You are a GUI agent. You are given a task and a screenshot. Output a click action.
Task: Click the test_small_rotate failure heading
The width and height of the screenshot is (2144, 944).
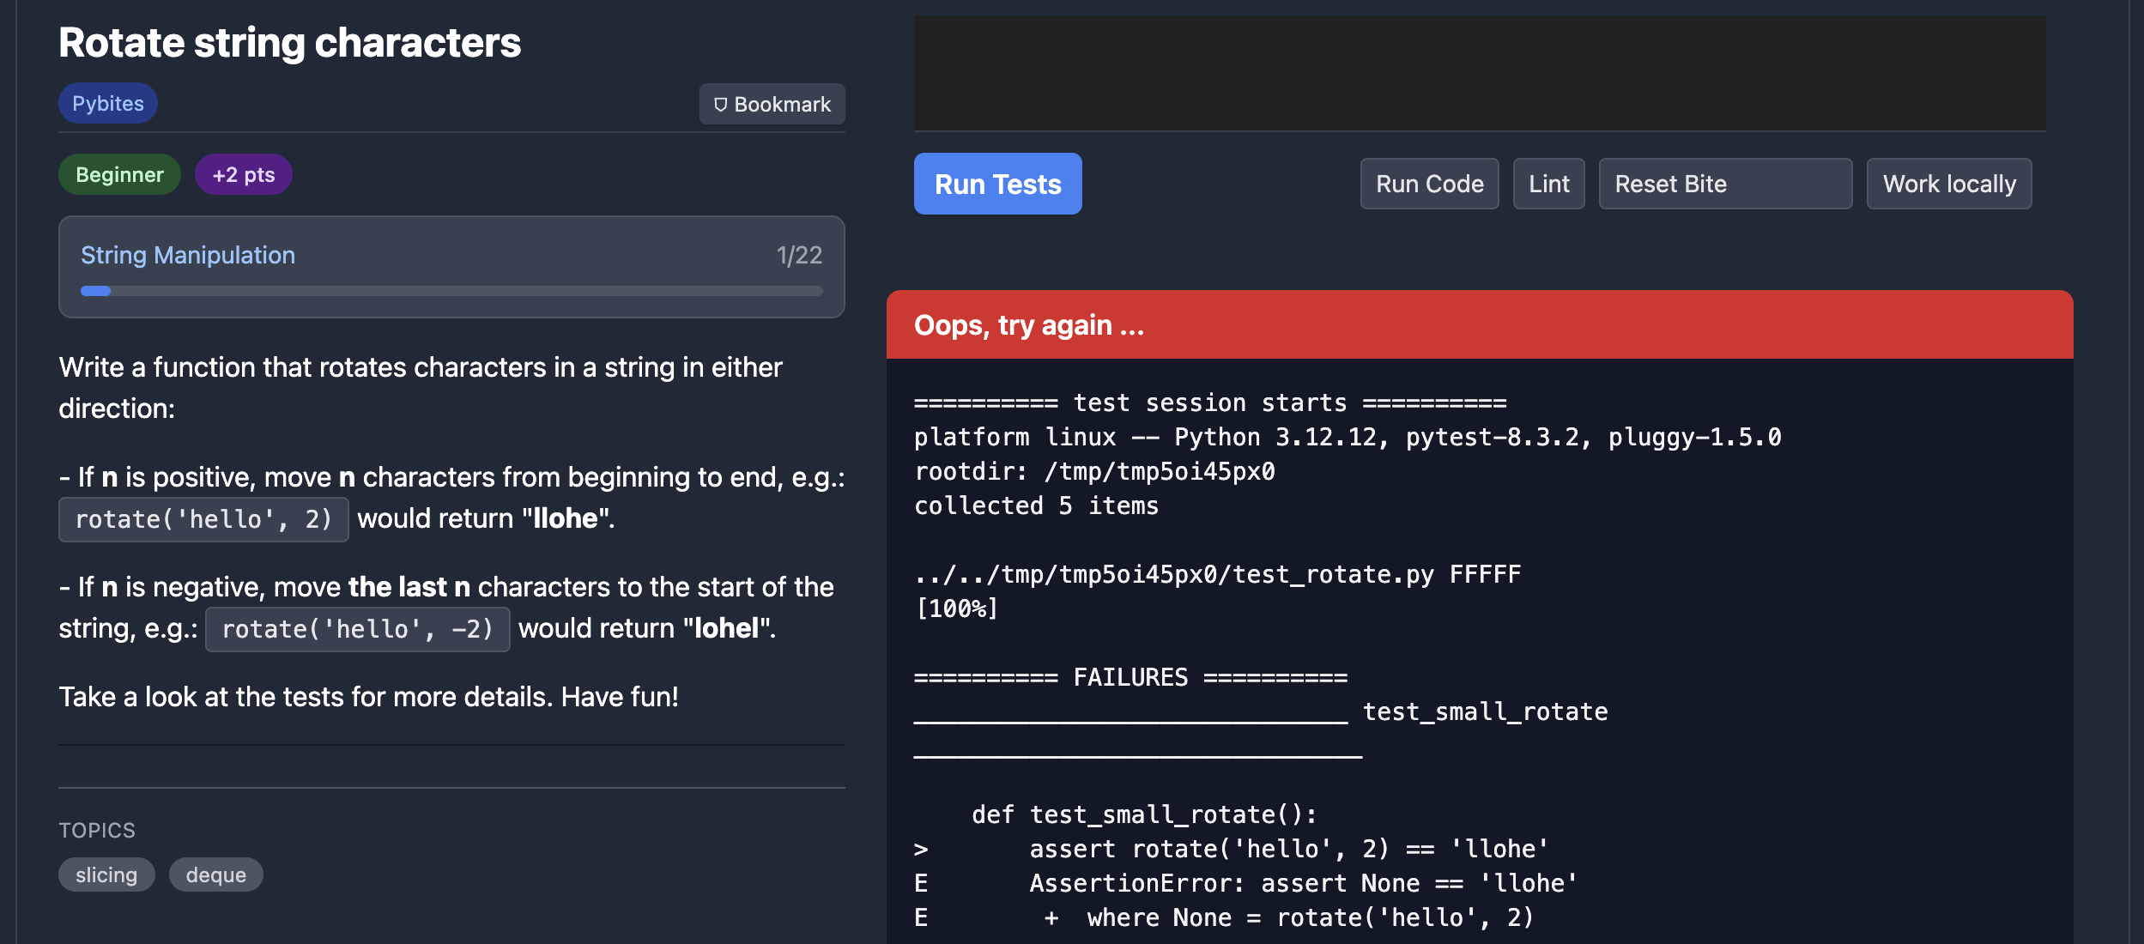coord(1485,711)
